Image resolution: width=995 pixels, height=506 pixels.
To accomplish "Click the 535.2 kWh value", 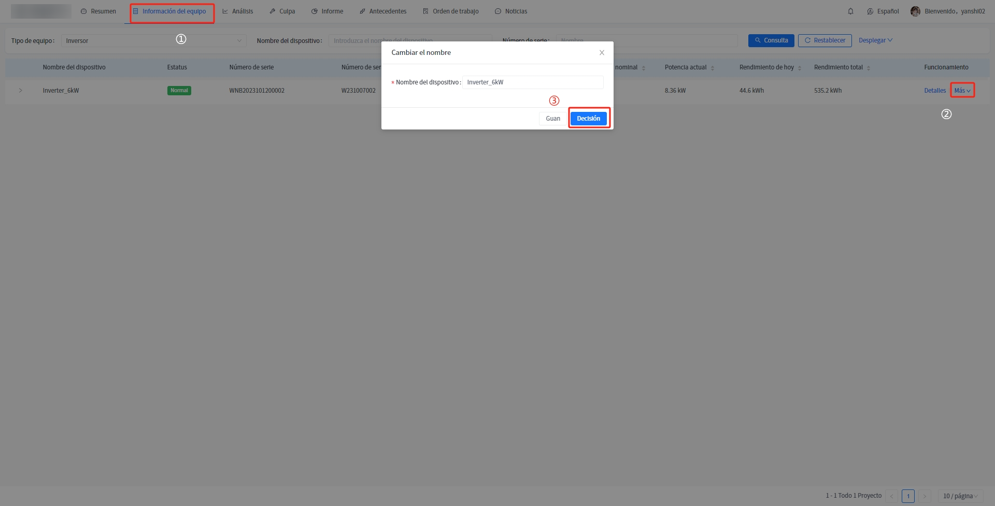I will [828, 91].
